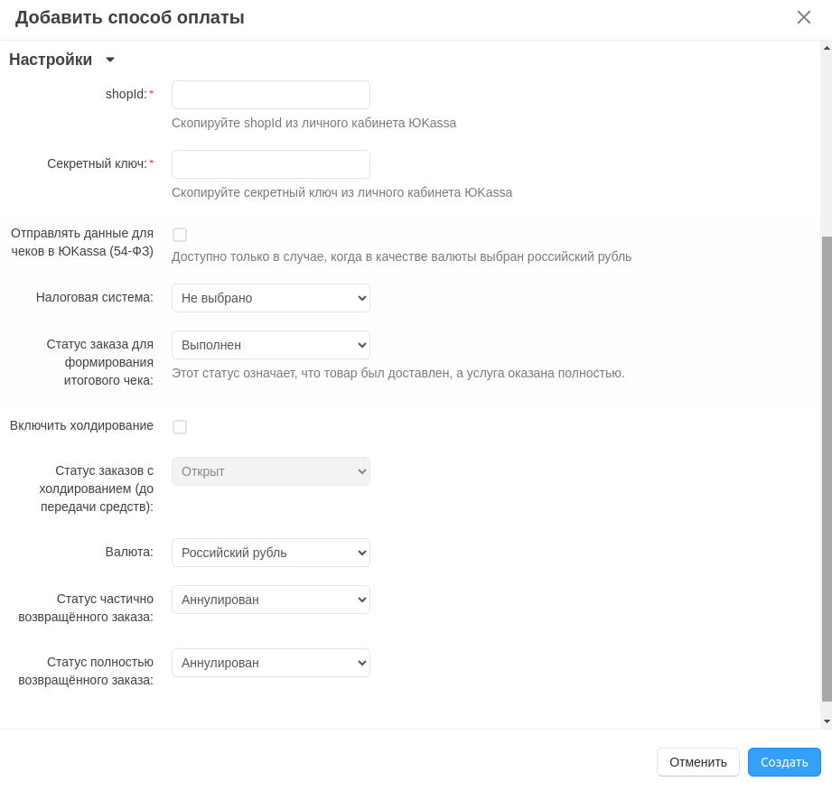Screen dimensions: 832x791
Task: Collapse the Настройки section arrow
Action: pyautogui.click(x=110, y=60)
